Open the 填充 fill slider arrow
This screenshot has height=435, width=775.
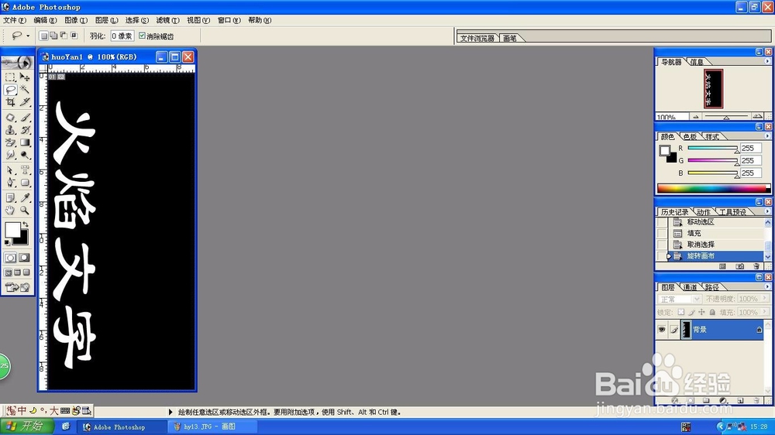(765, 312)
